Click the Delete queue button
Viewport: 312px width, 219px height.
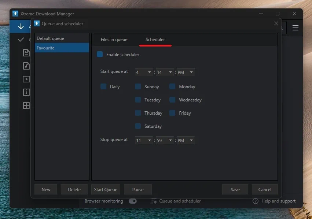[x=74, y=190]
